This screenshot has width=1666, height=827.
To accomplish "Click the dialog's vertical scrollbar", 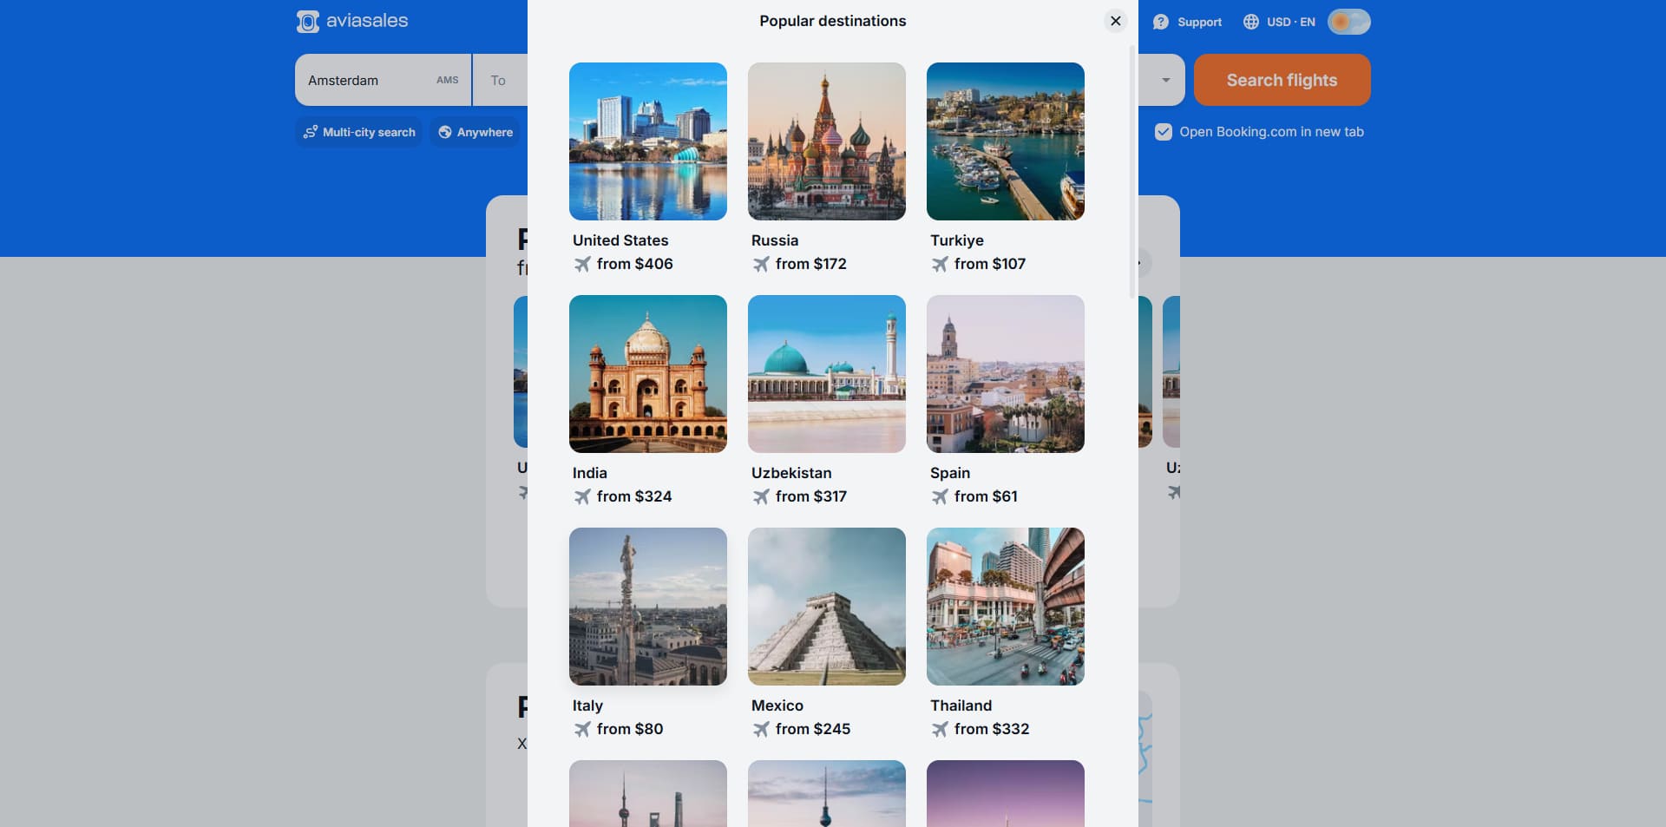I will [1131, 170].
